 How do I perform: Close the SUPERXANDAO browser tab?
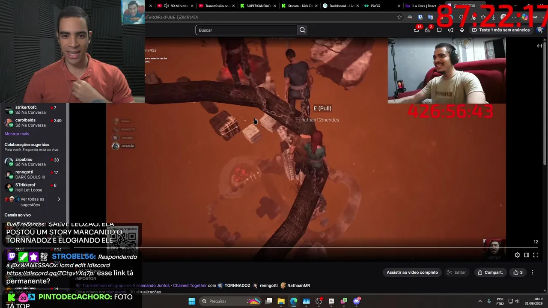tap(275, 6)
